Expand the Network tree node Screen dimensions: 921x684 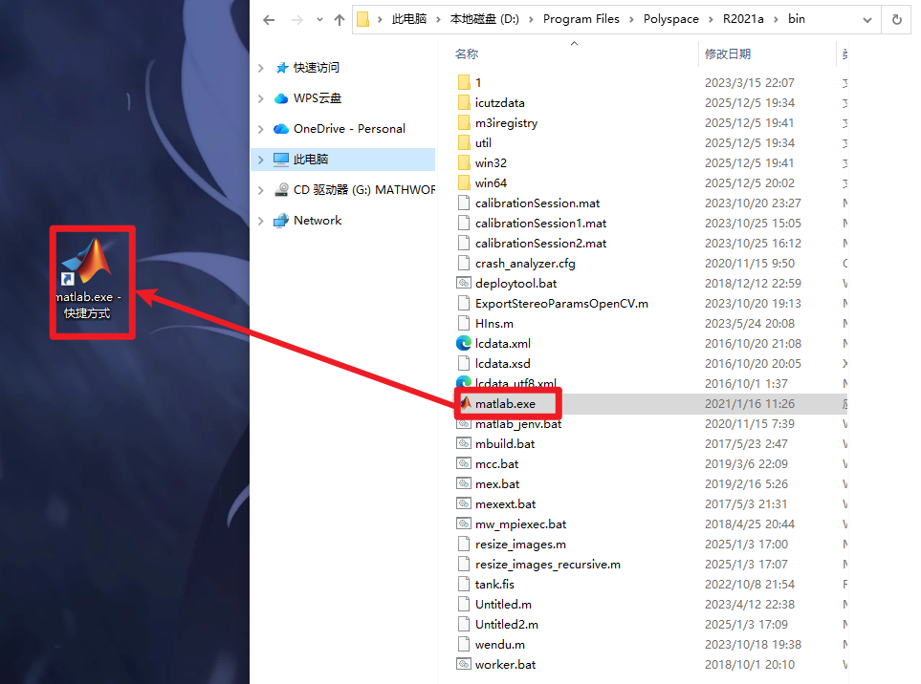[x=261, y=221]
